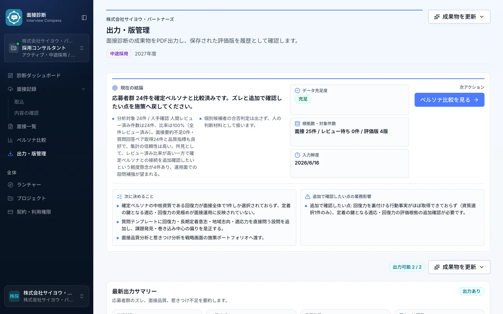Open the organization switcher at sidebar bottom
The height and width of the screenshot is (314, 503).
point(47,296)
